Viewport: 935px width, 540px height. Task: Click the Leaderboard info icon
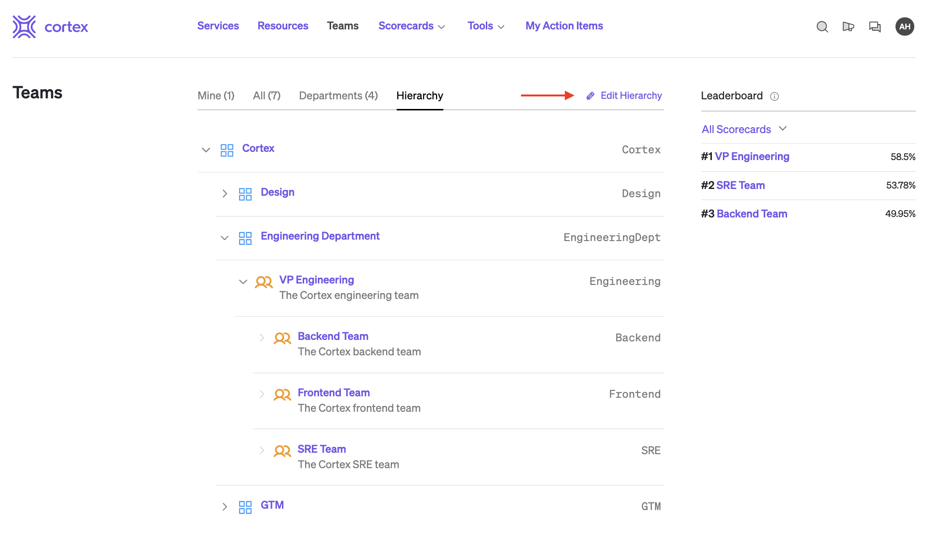pos(775,96)
